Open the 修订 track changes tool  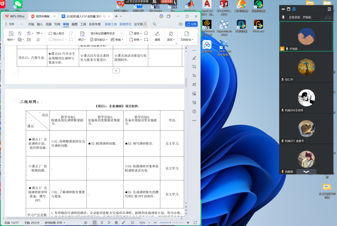coord(82,36)
